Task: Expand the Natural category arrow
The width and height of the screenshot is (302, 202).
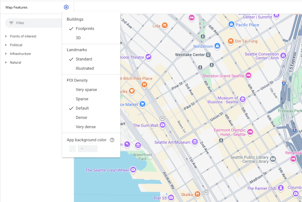Action: (6, 62)
